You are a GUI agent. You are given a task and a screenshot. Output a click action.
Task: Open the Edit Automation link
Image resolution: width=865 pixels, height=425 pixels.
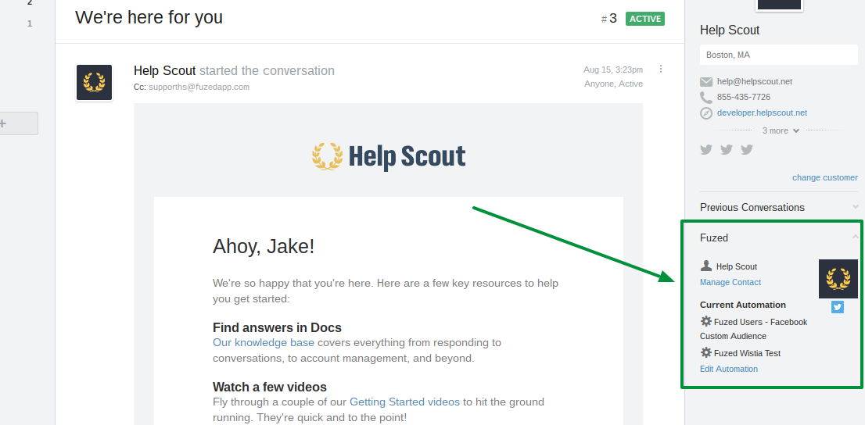pyautogui.click(x=729, y=369)
